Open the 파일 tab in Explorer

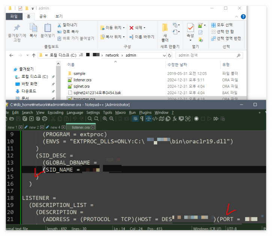pyautogui.click(x=14, y=16)
